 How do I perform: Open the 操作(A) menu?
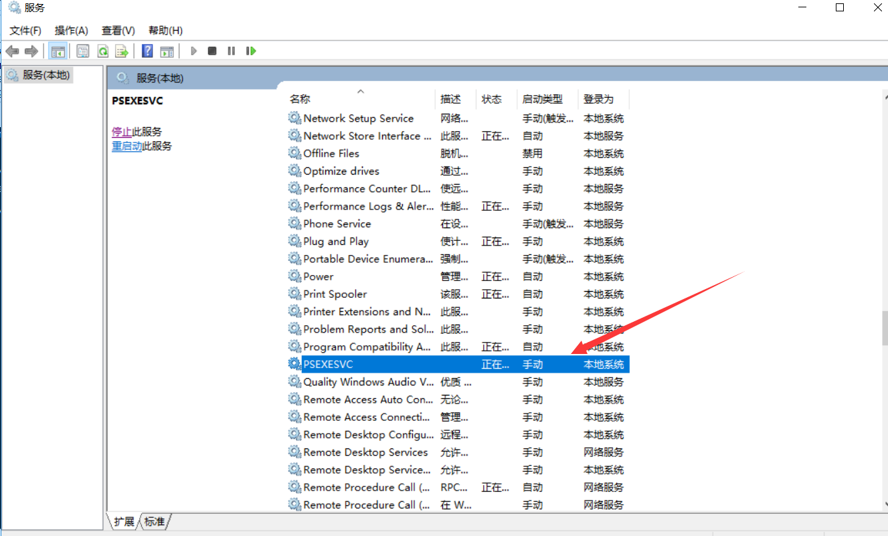(72, 31)
